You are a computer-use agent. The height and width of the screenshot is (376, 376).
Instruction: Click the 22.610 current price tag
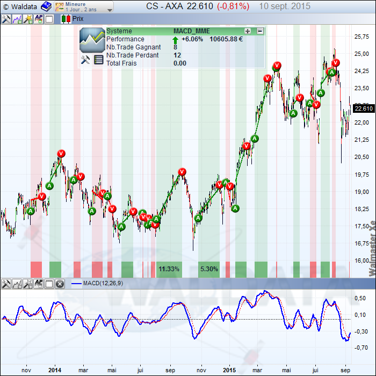(364, 109)
